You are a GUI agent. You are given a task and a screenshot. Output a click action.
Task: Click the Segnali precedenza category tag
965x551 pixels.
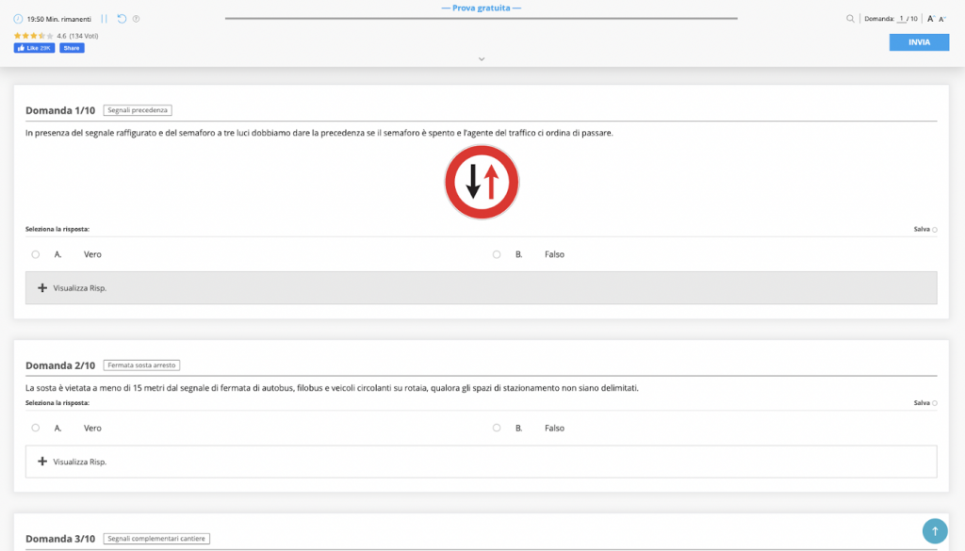pyautogui.click(x=138, y=110)
